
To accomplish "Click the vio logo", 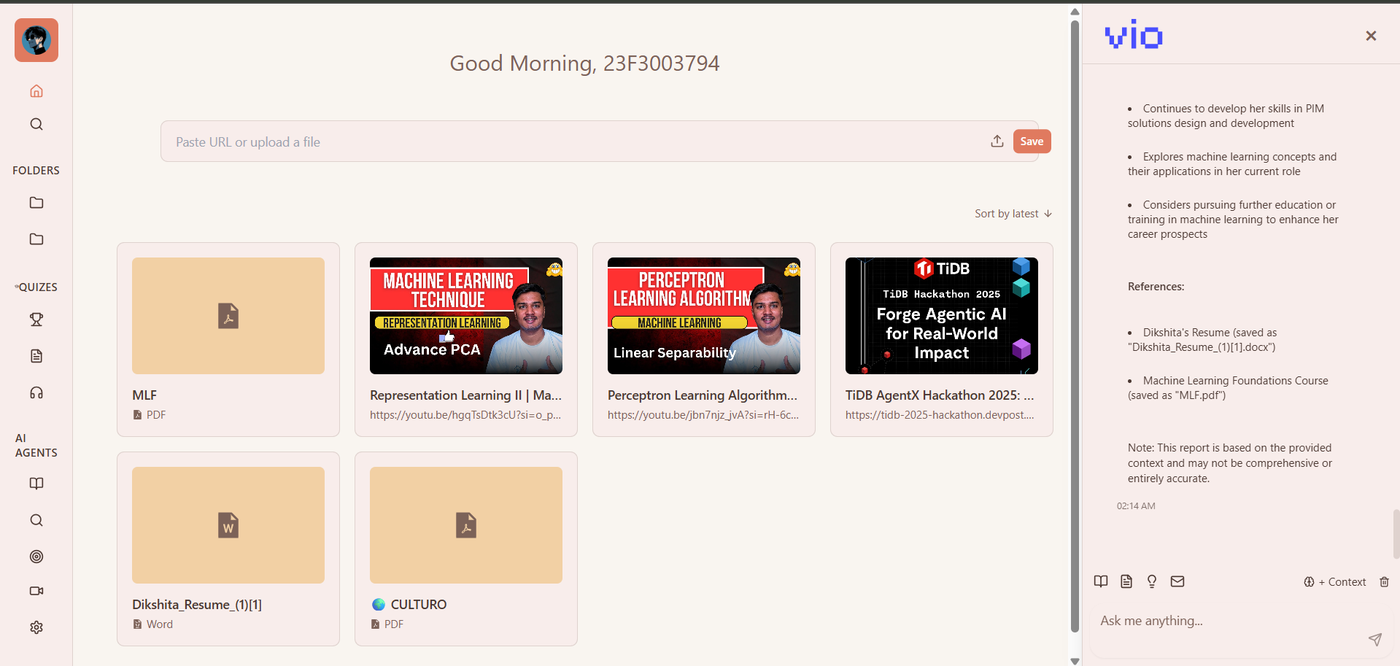I will point(1134,35).
